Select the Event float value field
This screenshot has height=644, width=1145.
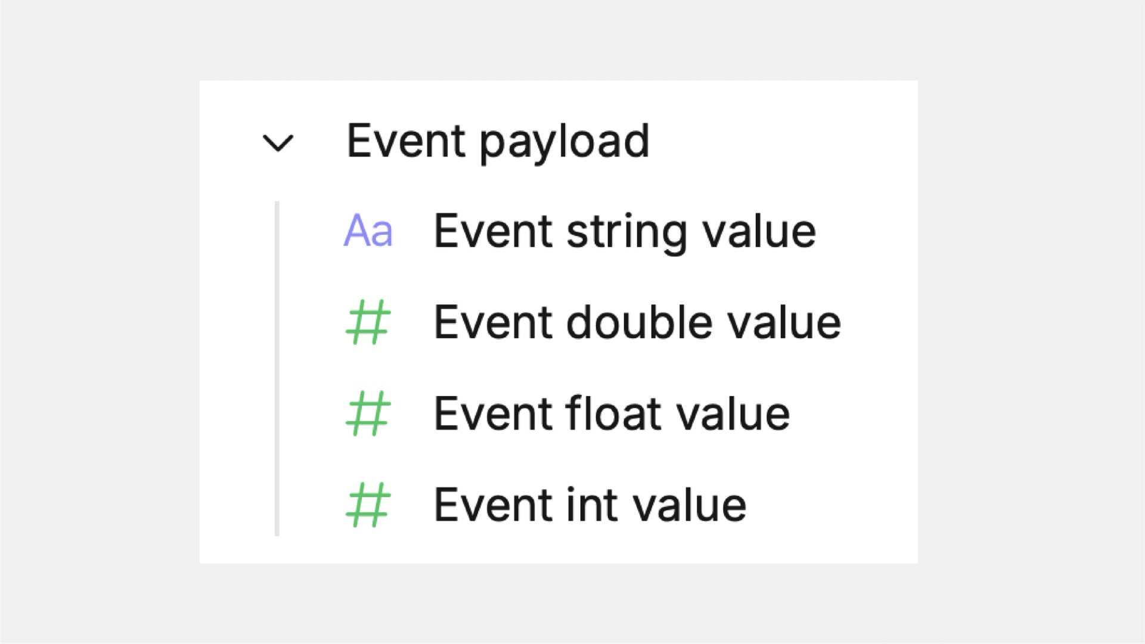[612, 413]
